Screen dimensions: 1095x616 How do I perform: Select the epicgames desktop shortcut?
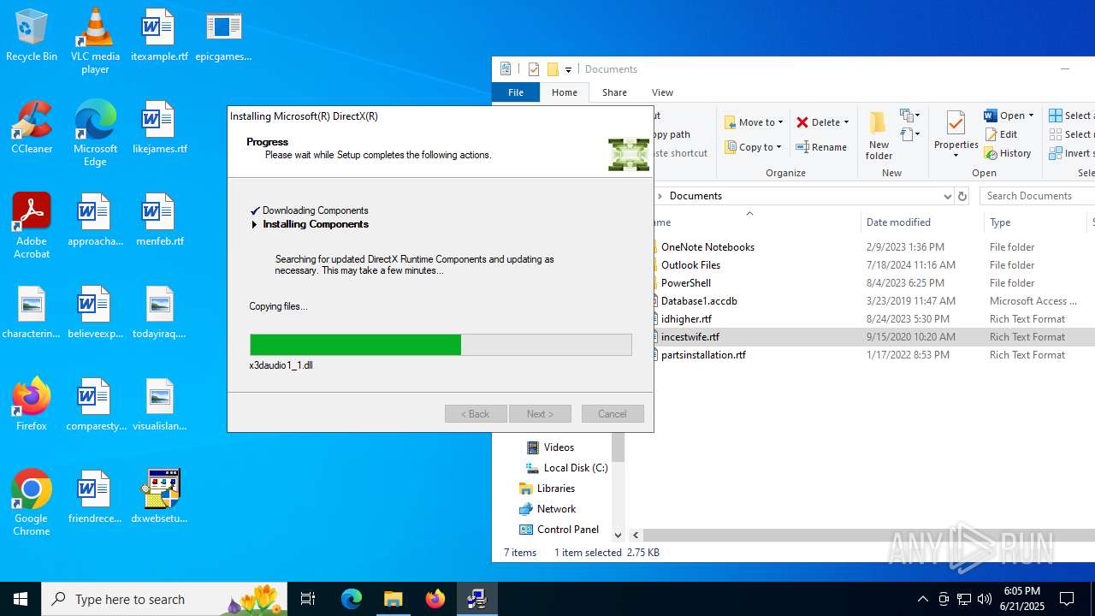click(x=223, y=36)
